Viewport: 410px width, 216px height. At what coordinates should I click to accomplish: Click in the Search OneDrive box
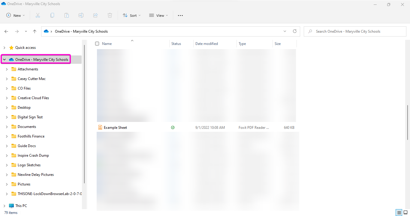point(355,31)
